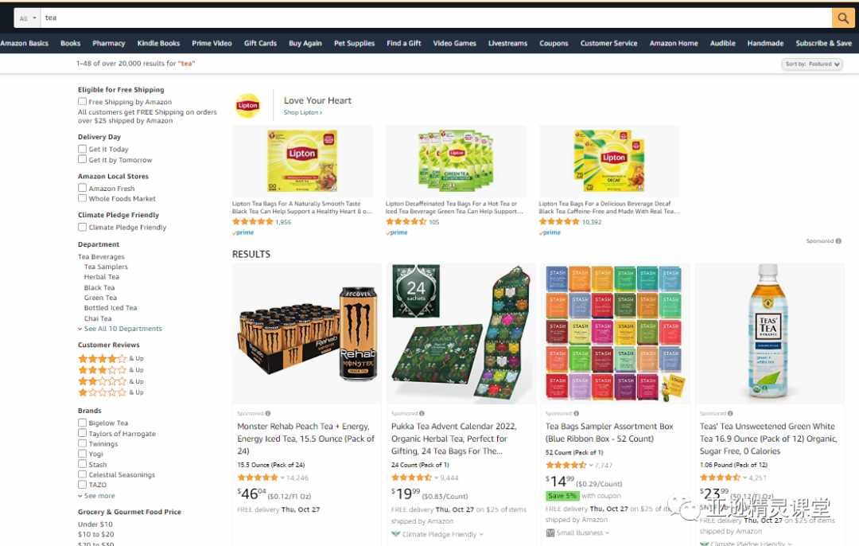
Task: Select the 4 stars & Up rating filter
Action: [111, 358]
